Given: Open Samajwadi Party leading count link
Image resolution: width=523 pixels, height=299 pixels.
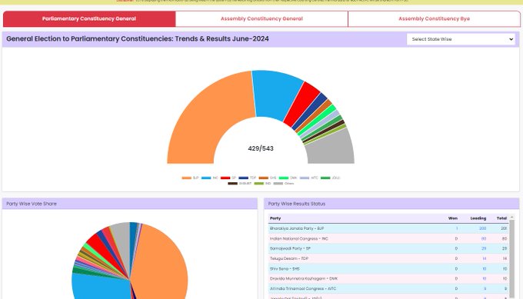Looking at the screenshot, I should 484,249.
